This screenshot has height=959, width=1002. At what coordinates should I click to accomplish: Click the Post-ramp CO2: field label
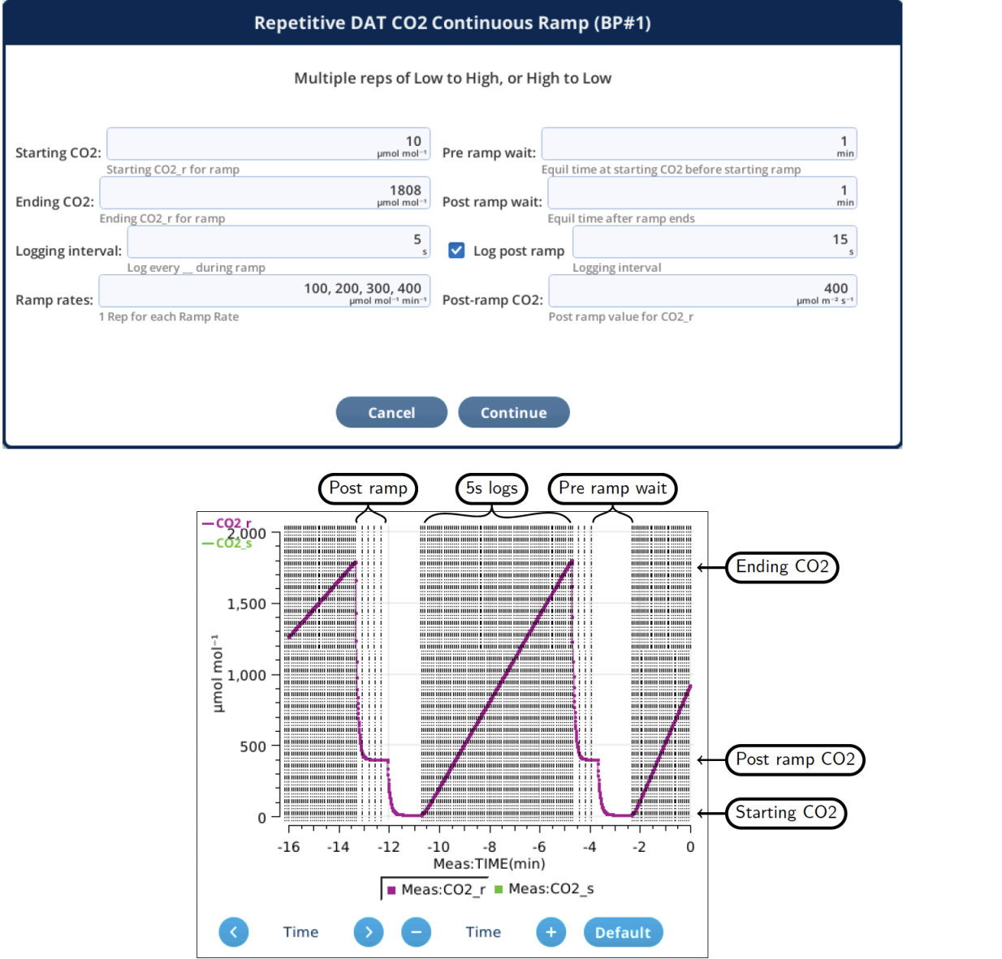pos(493,300)
